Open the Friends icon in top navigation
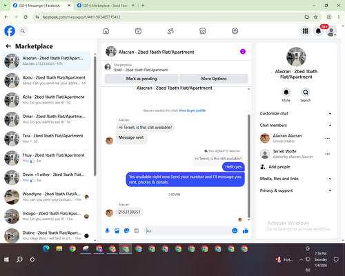 click(x=170, y=31)
